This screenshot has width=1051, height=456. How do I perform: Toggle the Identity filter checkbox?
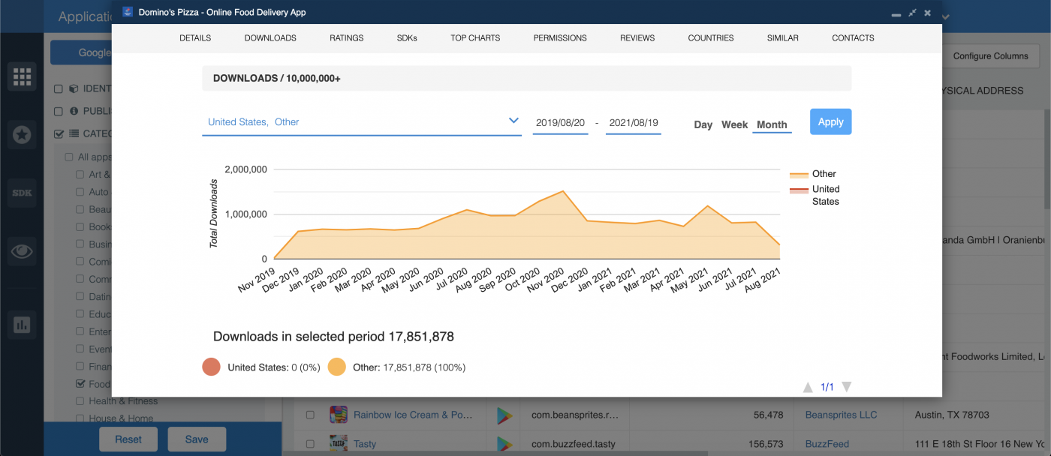59,88
